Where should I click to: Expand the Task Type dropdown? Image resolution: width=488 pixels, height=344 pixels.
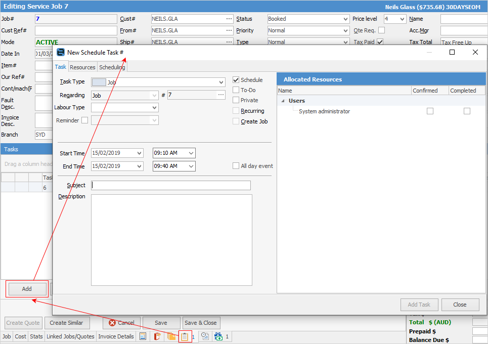221,82
